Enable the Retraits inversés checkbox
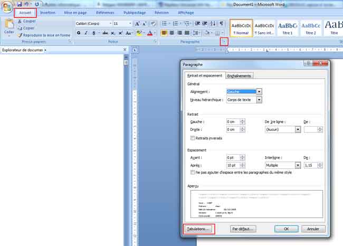343x246 pixels. pos(193,138)
